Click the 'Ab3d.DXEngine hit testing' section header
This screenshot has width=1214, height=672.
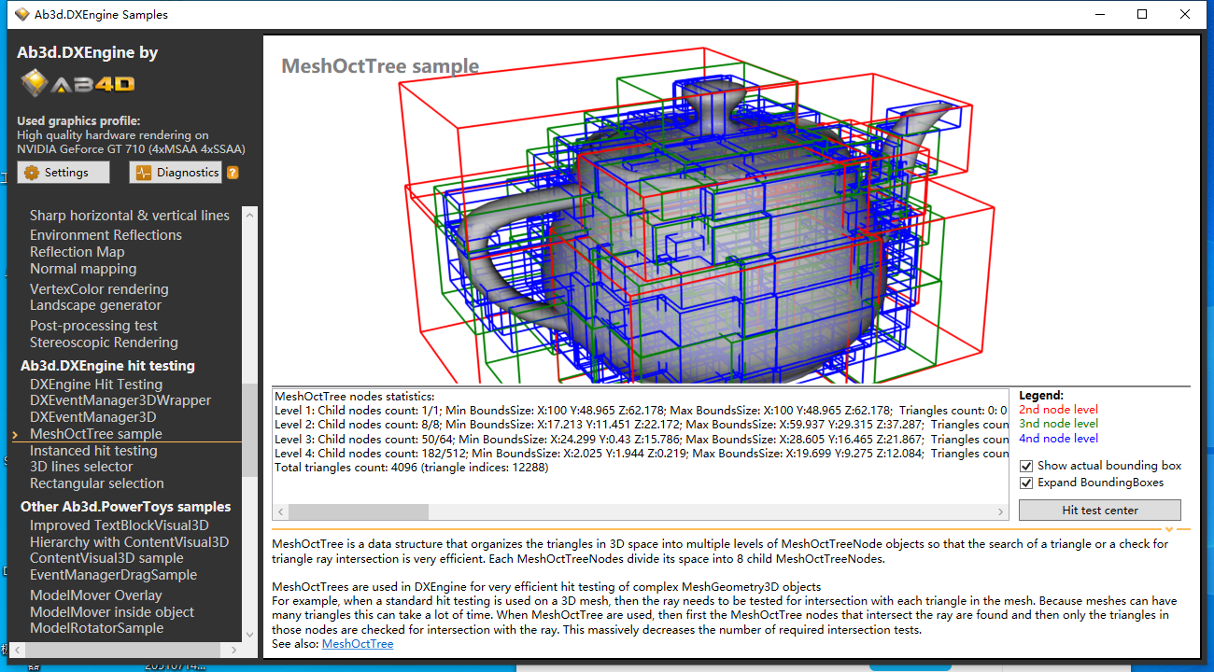tap(107, 365)
